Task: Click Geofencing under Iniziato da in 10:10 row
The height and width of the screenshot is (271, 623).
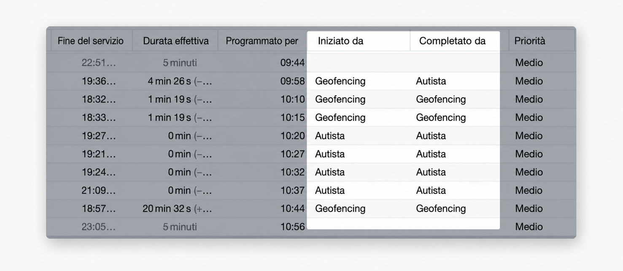Action: (340, 99)
